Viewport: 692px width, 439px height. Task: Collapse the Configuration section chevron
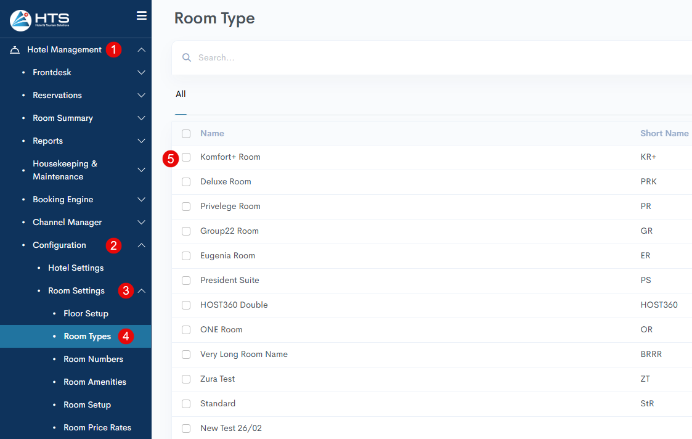(141, 245)
